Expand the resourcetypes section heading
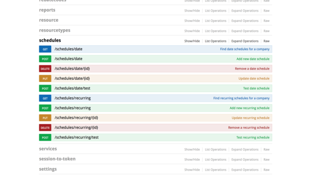This screenshot has height=175, width=311. click(x=55, y=30)
